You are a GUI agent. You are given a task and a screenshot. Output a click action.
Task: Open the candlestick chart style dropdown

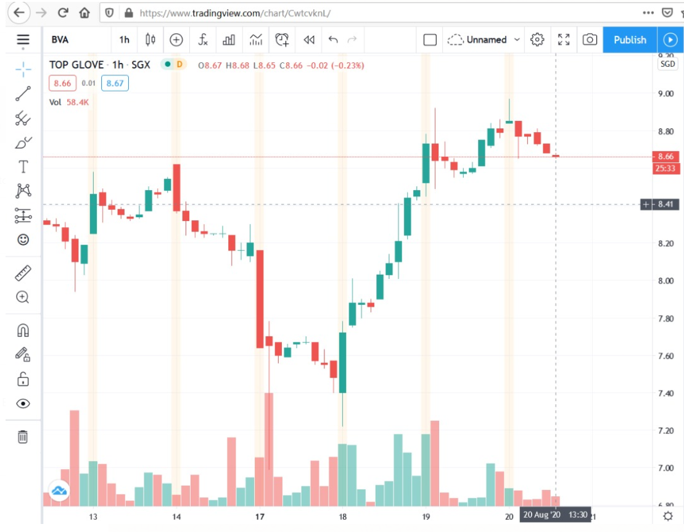pyautogui.click(x=150, y=40)
